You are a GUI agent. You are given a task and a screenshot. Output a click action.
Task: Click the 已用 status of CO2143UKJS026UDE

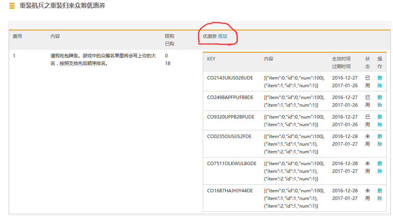pyautogui.click(x=367, y=81)
